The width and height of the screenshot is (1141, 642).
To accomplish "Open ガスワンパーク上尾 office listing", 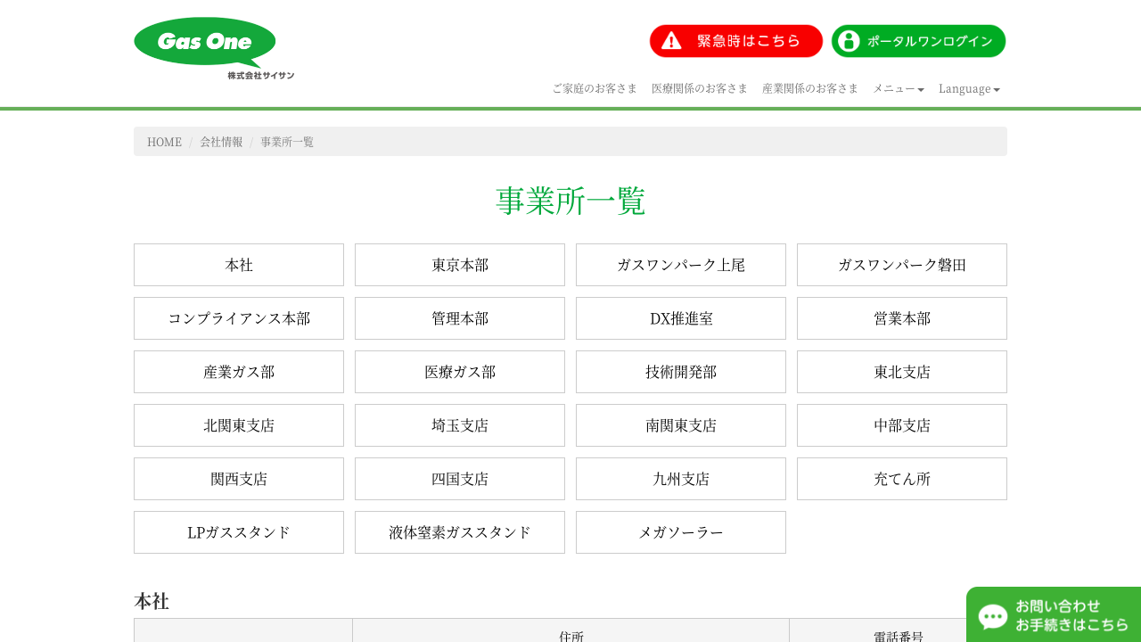I will [x=681, y=265].
